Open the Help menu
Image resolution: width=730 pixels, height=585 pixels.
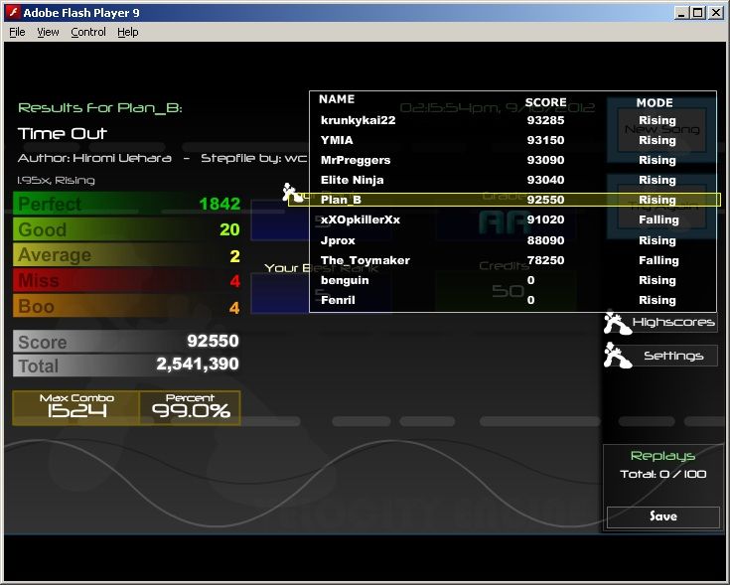coord(128,32)
